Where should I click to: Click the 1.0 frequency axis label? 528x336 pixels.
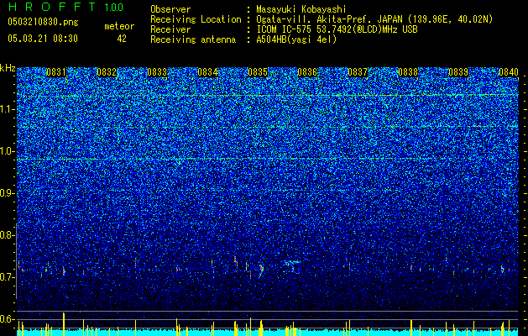pyautogui.click(x=8, y=151)
